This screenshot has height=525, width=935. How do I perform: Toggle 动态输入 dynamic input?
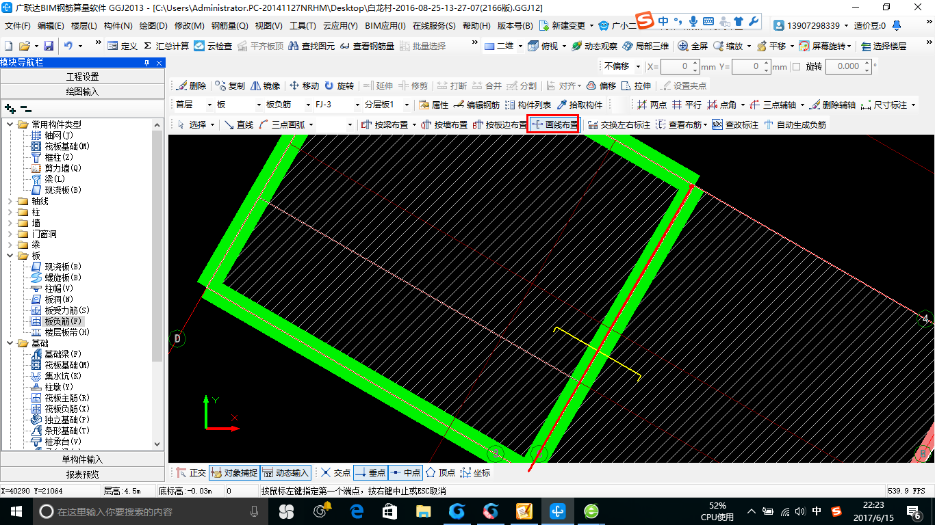pos(285,472)
